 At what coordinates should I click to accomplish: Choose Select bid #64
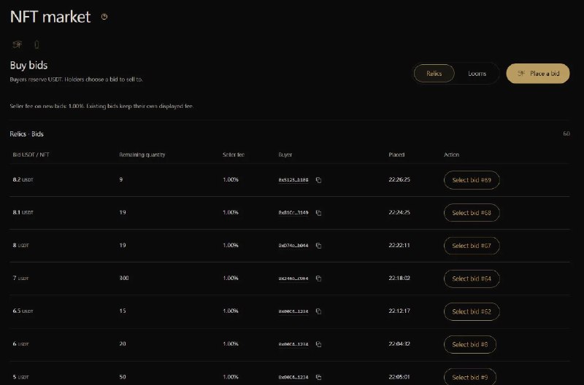472,279
